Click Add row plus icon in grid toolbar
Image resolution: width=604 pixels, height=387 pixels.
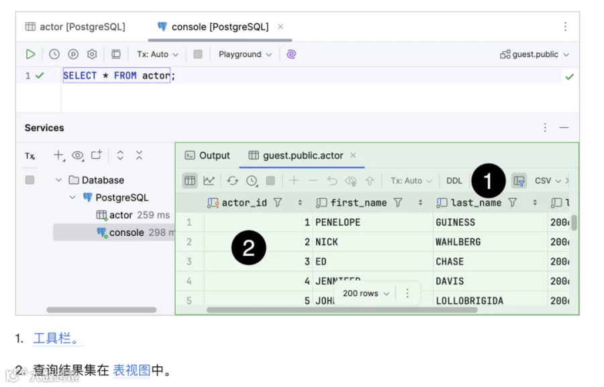point(294,180)
